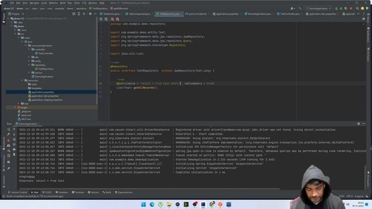Open the DemoApplication run configuration dropdown
This screenshot has height=209, width=372.
point(319,8)
